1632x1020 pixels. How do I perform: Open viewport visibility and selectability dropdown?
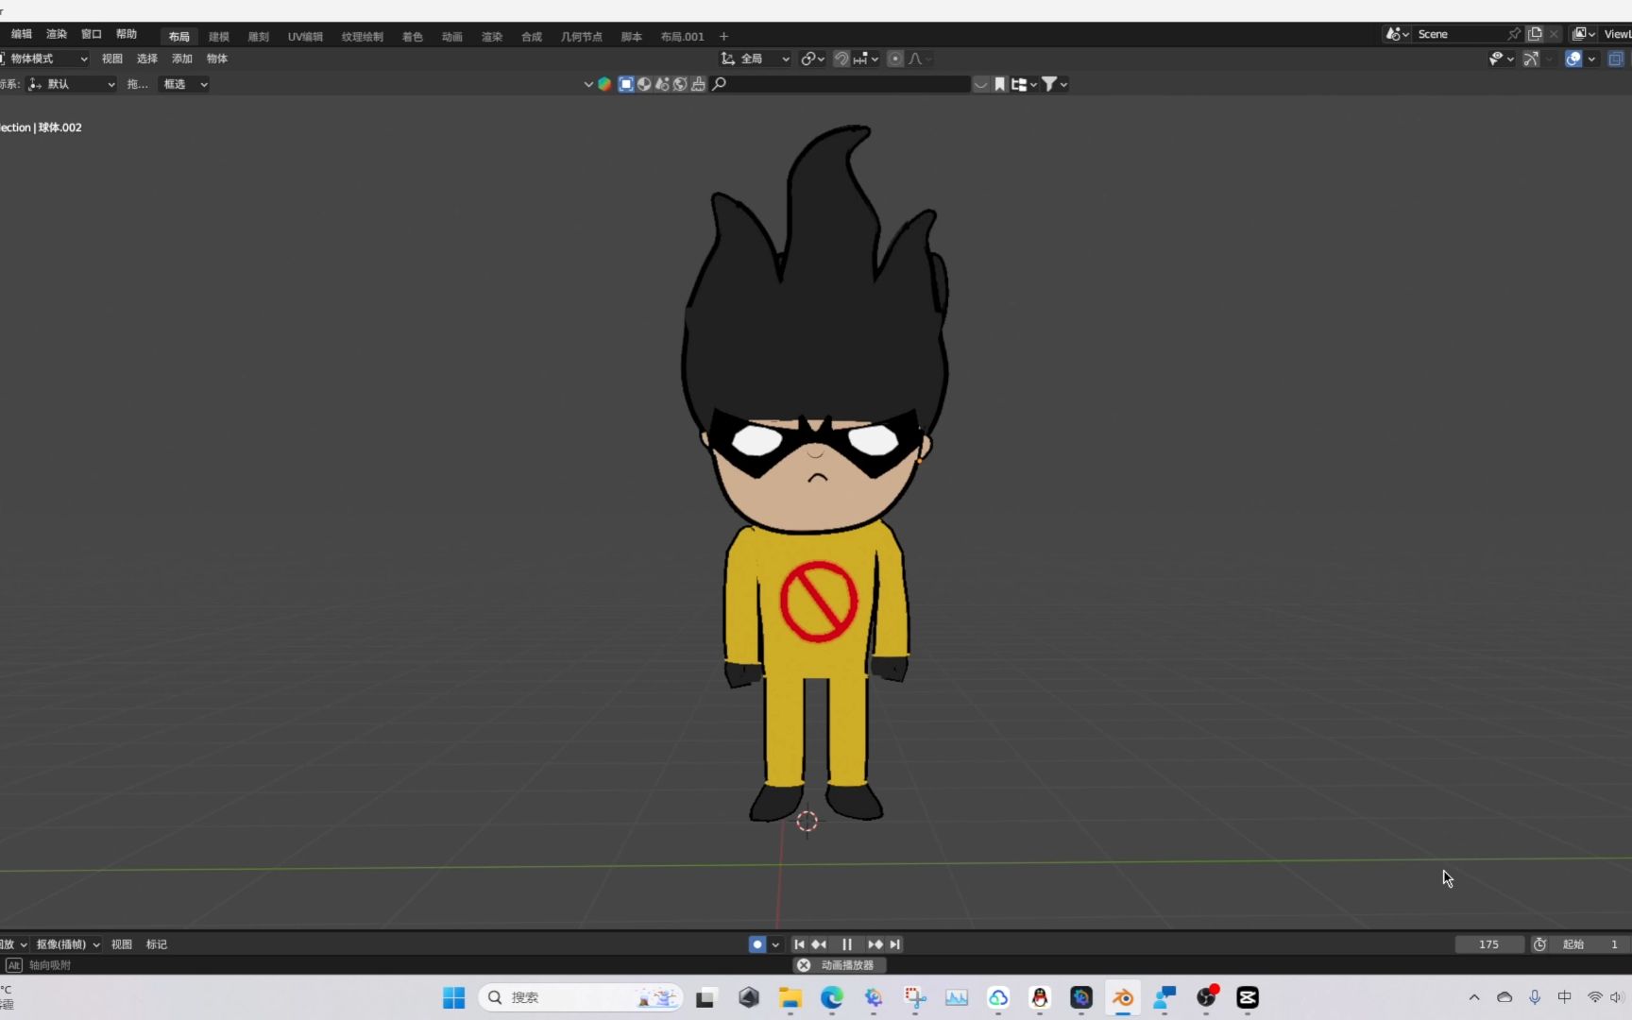click(x=1502, y=59)
